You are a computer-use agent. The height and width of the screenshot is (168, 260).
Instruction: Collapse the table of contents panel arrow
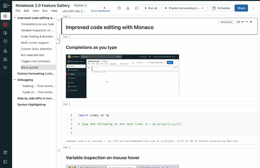point(58,39)
